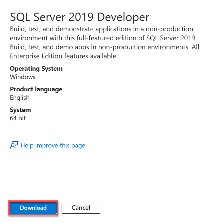
Task: Click the 64 bit system value
Action: [x=18, y=118]
